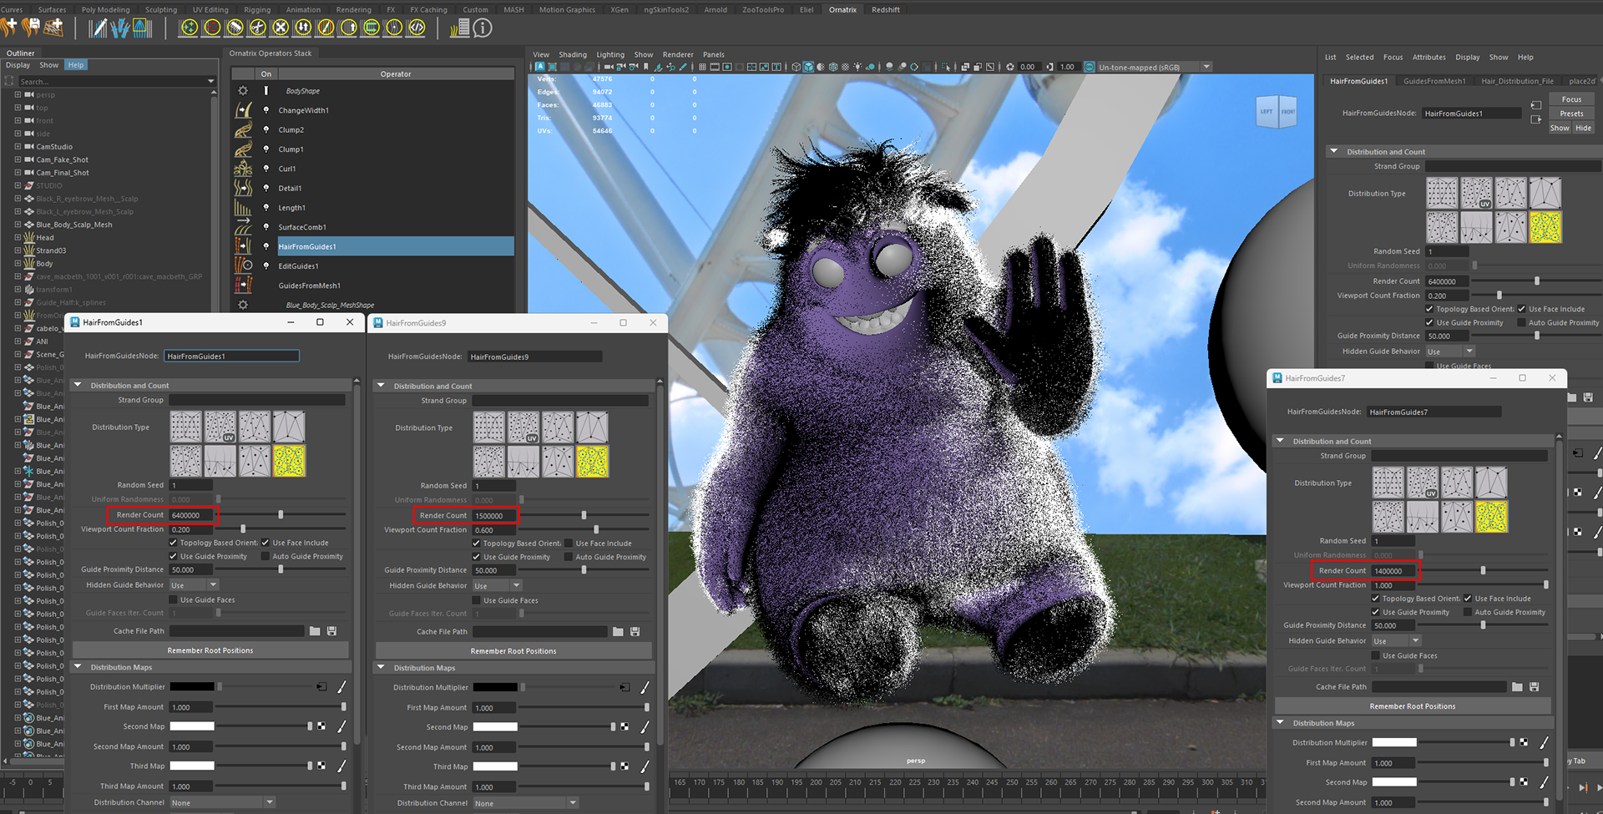Expand CamStudio node in Outliner

pos(18,147)
